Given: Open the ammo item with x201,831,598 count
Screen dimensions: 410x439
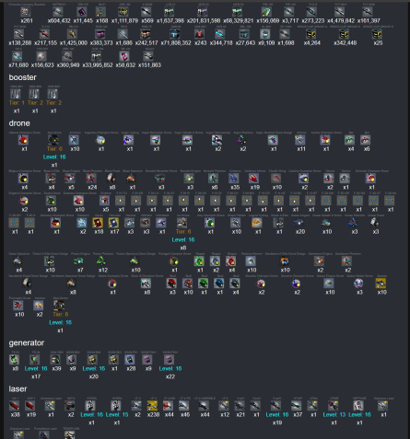Looking at the screenshot, I should click(x=203, y=12).
